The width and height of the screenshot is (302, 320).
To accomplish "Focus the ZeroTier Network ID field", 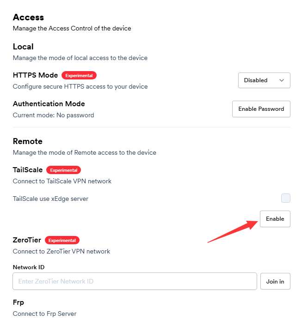I will point(135,281).
